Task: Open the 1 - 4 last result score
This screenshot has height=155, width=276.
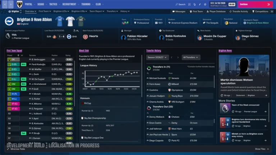Action: tap(61, 37)
